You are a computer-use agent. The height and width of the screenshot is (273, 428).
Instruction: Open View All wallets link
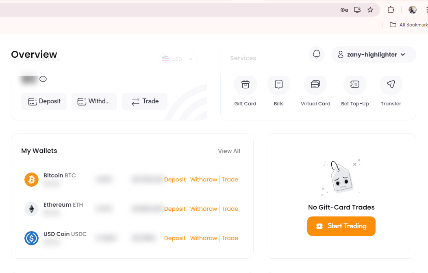click(229, 151)
